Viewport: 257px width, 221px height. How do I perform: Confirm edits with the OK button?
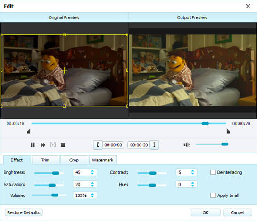pyautogui.click(x=206, y=212)
